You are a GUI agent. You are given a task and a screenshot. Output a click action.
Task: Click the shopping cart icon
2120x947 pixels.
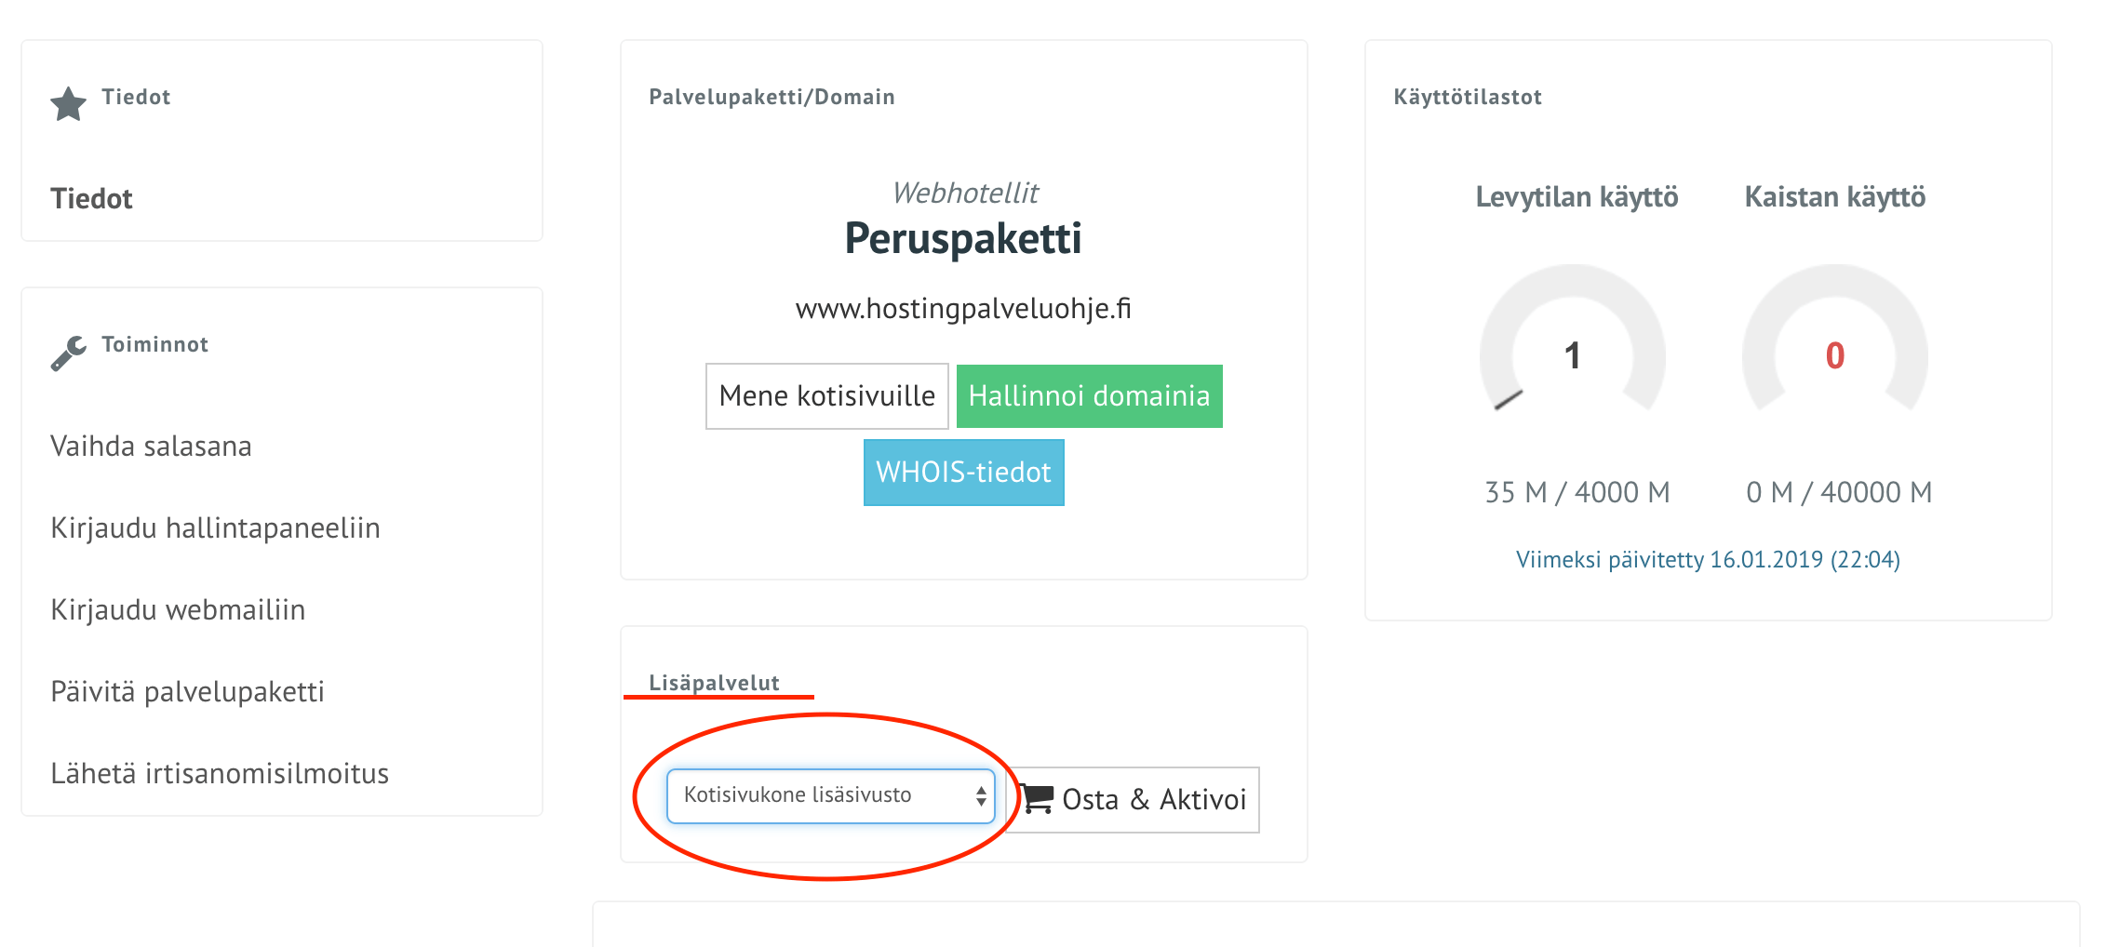coord(1038,799)
